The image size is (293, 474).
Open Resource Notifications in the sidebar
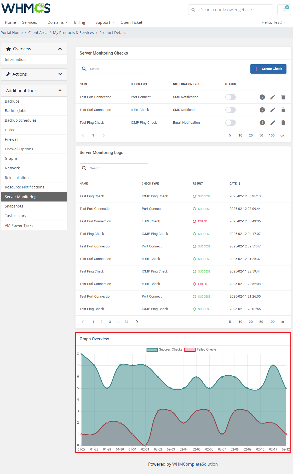(x=34, y=187)
